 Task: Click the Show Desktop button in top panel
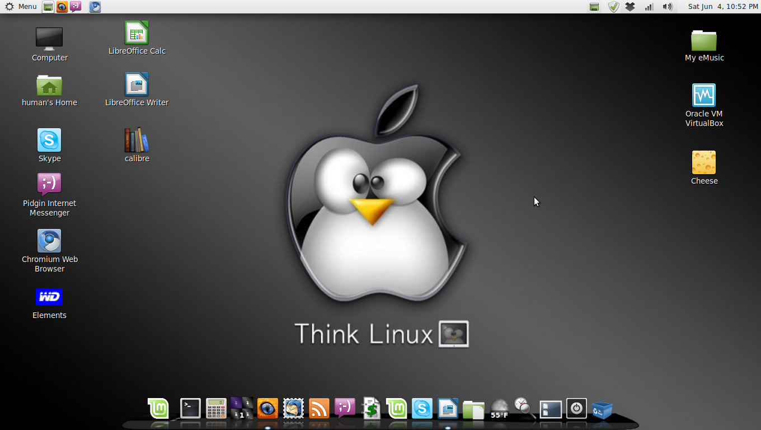(x=48, y=7)
